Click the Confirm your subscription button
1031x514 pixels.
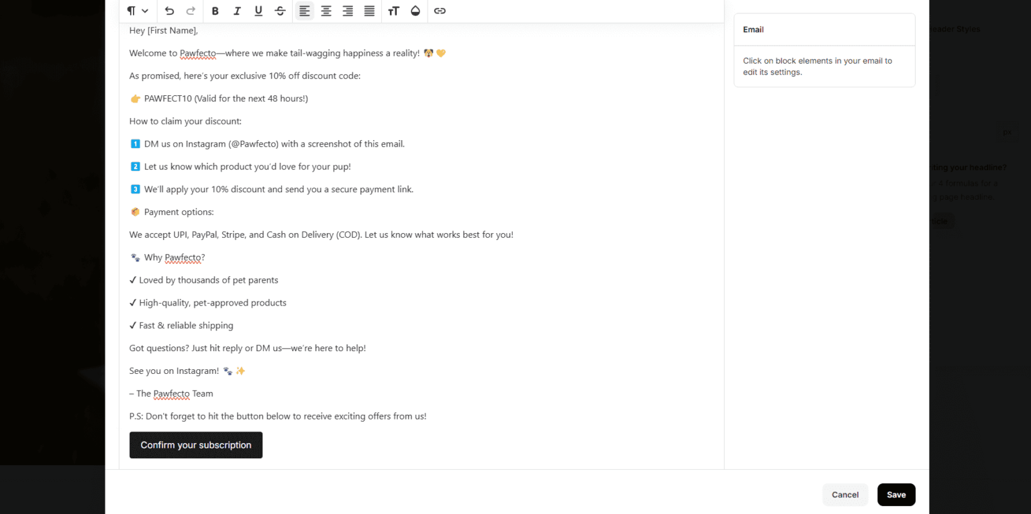tap(196, 445)
